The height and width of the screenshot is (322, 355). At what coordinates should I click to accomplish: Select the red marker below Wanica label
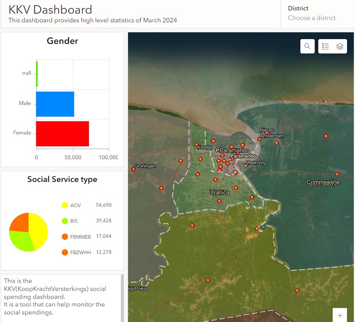click(x=219, y=201)
